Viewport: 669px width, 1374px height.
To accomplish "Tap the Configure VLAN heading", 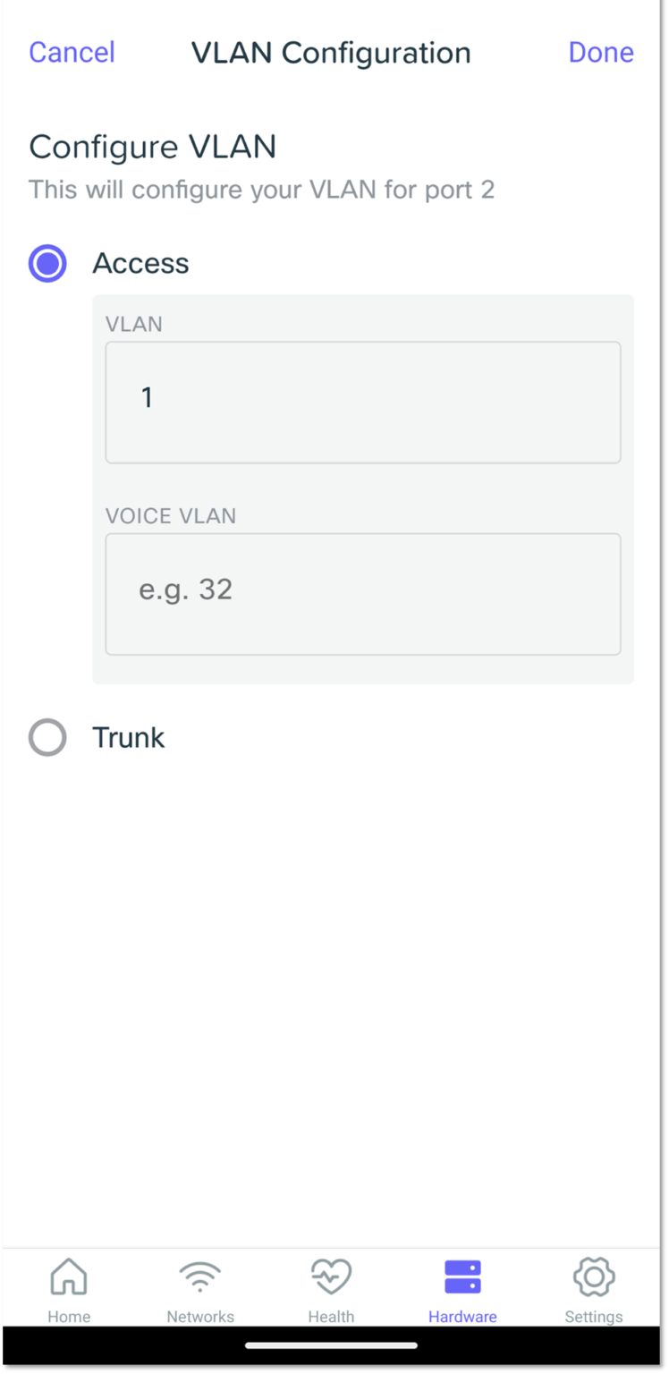I will 152,147.
